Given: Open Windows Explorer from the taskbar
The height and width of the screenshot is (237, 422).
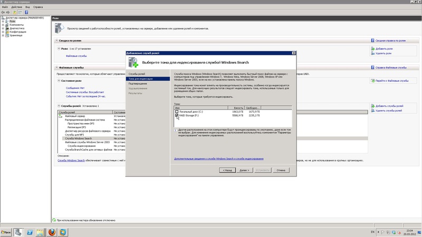Looking at the screenshot, I should pos(41,232).
